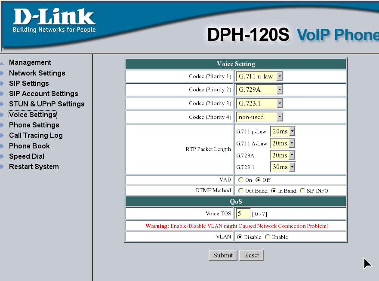Click the Voice TOS input field
The height and width of the screenshot is (281, 379).
[243, 214]
